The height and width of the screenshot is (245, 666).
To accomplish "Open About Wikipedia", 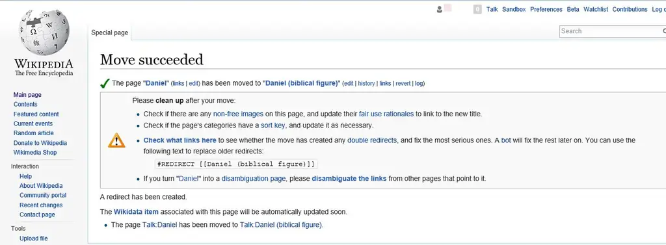I will tap(41, 186).
